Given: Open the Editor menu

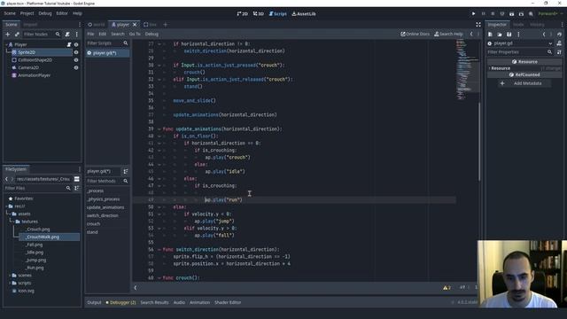Looking at the screenshot, I should tap(62, 13).
